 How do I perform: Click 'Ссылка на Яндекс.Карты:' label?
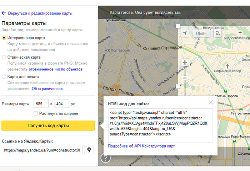coord(27,141)
